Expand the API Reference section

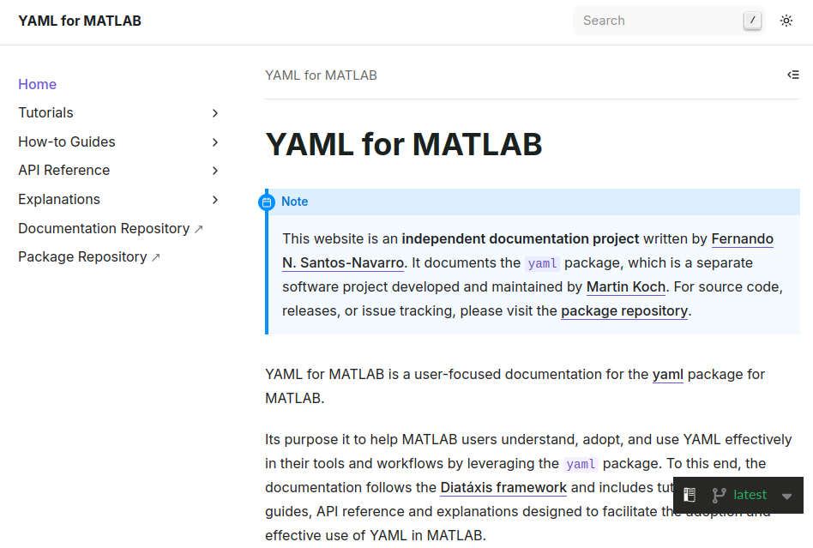pyautogui.click(x=215, y=170)
